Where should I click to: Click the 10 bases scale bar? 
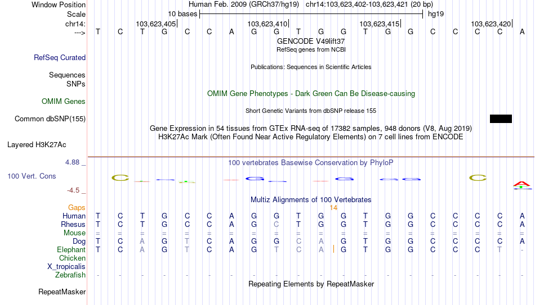click(311, 14)
